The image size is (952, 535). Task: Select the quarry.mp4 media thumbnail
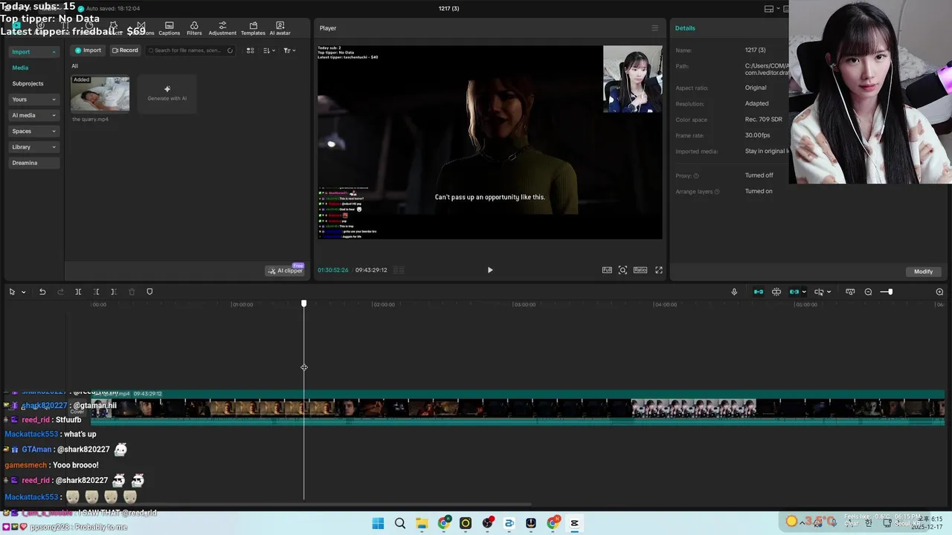click(100, 94)
